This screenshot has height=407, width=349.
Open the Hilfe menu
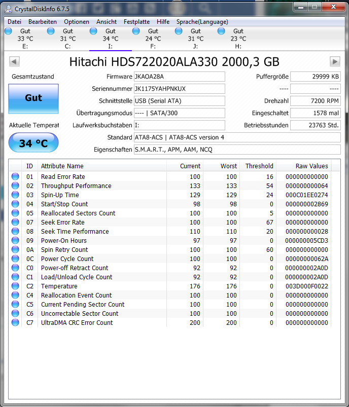163,22
